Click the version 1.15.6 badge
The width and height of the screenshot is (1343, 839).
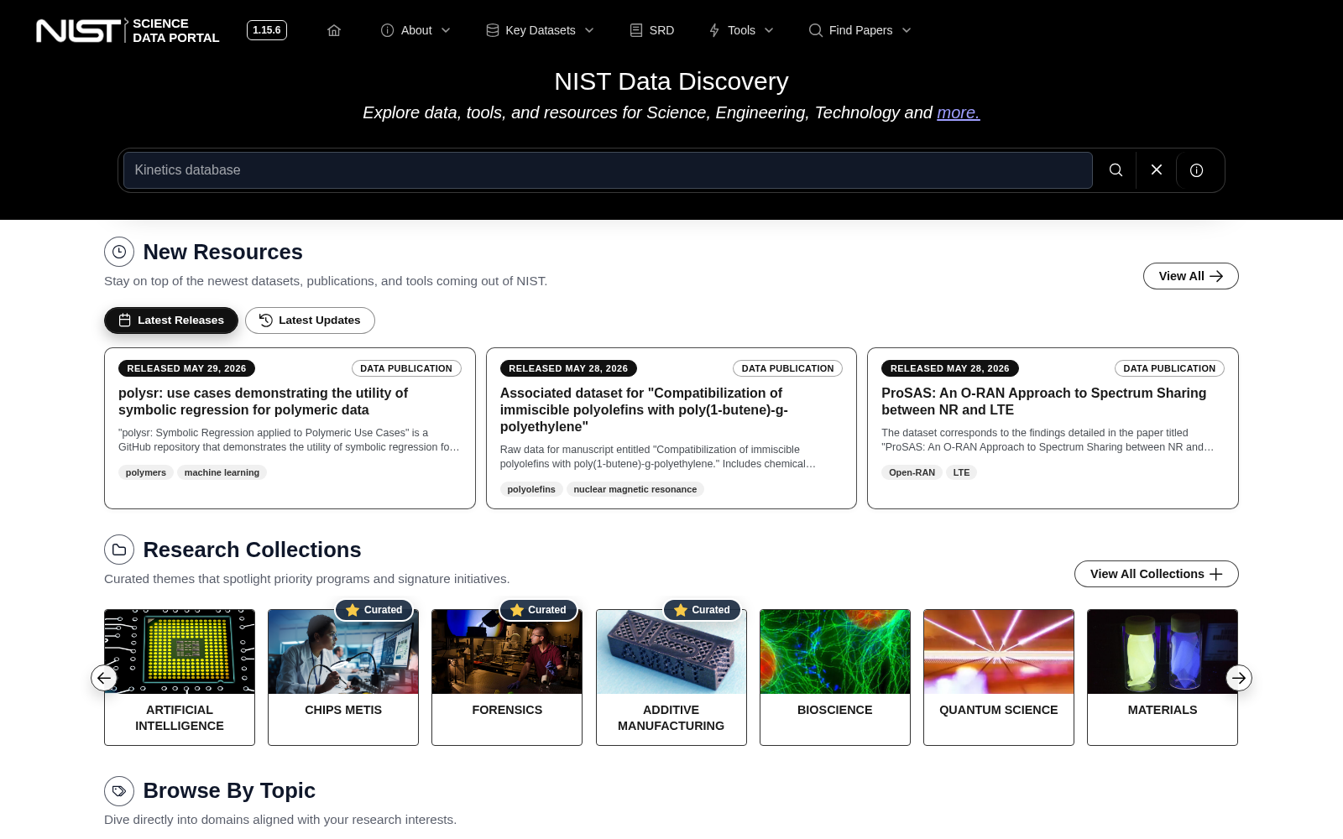click(267, 30)
